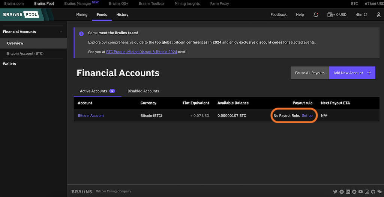Go to the History tab
This screenshot has width=384, height=197.
point(122,15)
